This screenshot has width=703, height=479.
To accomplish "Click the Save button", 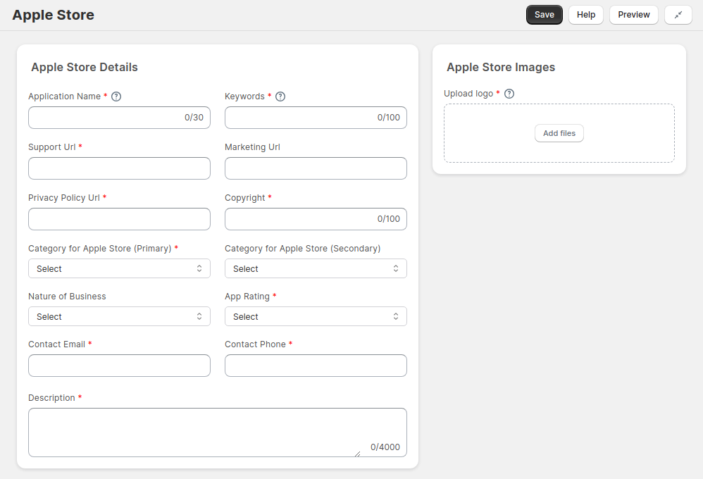I will pyautogui.click(x=545, y=15).
